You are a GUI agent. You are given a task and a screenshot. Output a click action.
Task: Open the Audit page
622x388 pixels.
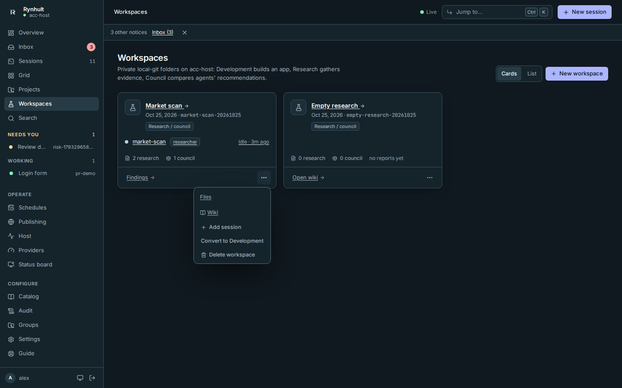51,311
